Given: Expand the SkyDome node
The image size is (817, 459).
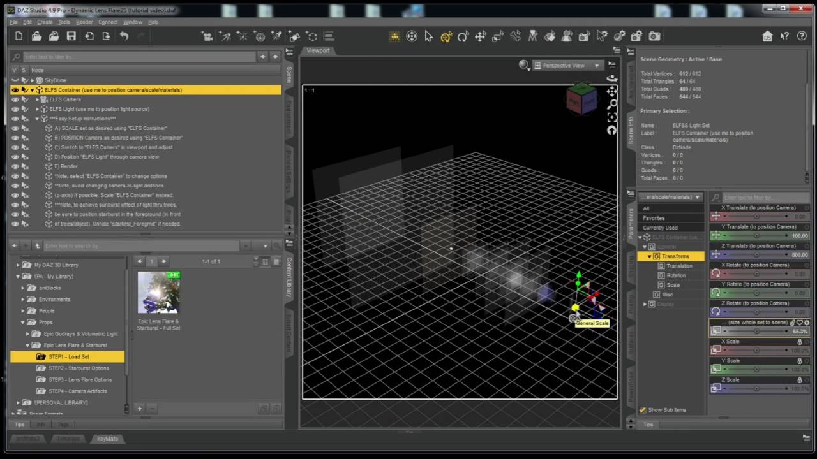Looking at the screenshot, I should [33, 80].
